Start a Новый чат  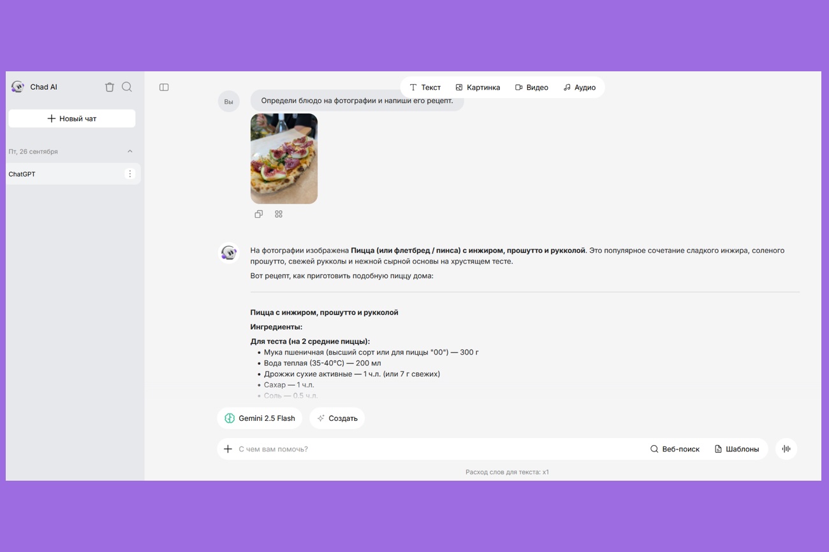point(72,118)
